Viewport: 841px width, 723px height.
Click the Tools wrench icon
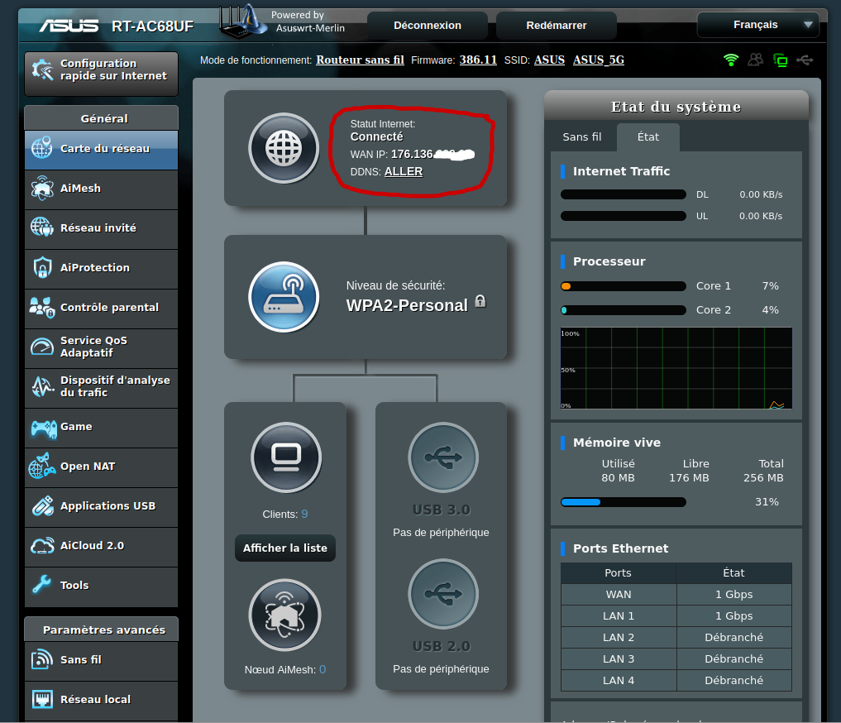click(x=42, y=585)
